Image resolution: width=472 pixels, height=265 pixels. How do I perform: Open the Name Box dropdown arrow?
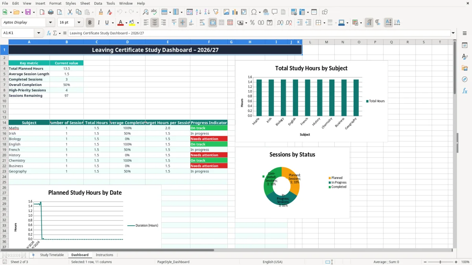click(x=38, y=33)
